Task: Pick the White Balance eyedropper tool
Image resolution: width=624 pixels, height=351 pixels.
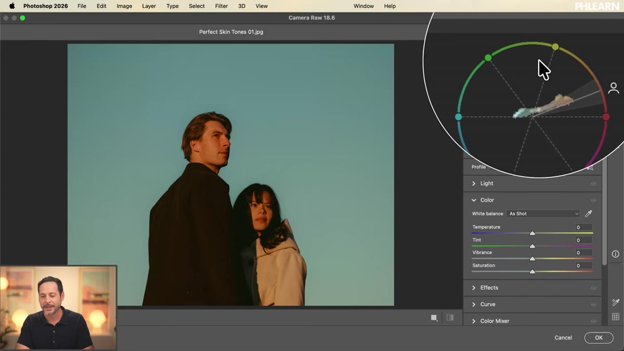Action: pyautogui.click(x=589, y=213)
